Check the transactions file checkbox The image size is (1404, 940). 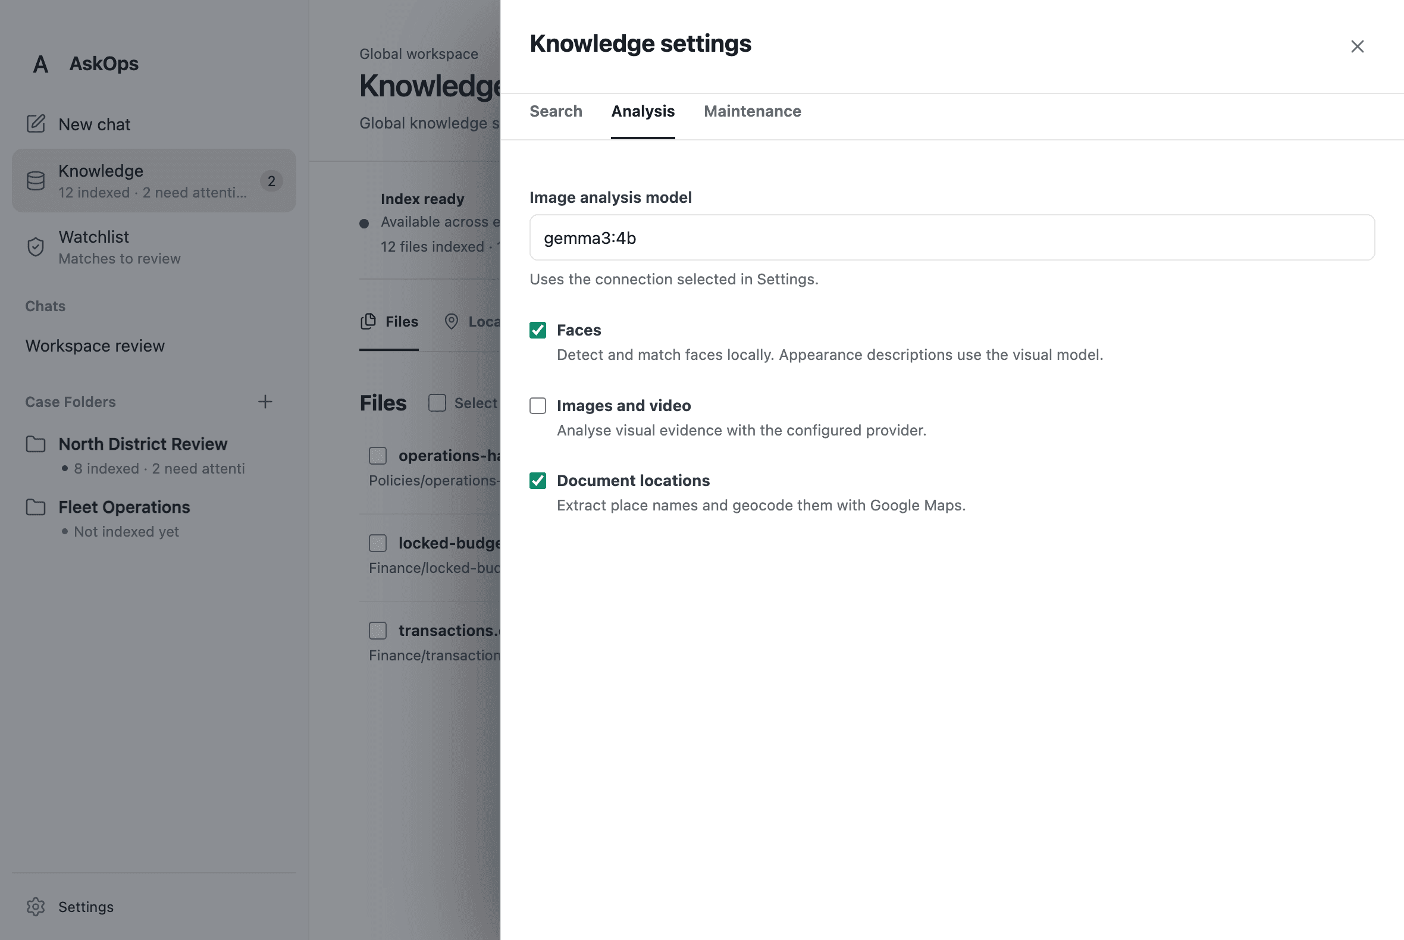(x=378, y=631)
